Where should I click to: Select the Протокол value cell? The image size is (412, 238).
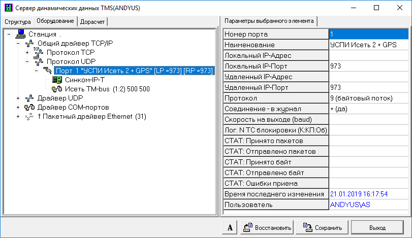click(x=368, y=98)
